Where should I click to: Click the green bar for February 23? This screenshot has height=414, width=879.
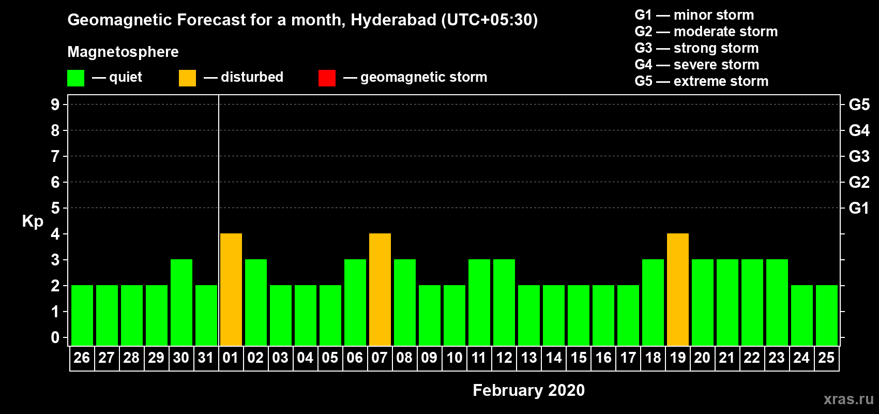777,302
